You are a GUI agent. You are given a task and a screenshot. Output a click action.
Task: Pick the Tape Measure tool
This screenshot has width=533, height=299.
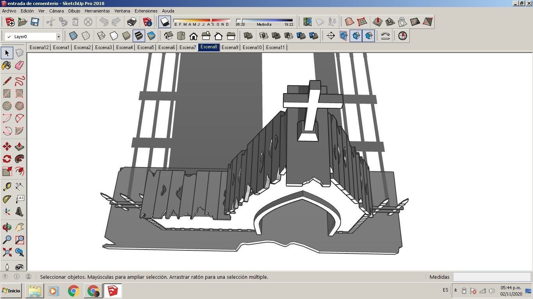[7, 187]
